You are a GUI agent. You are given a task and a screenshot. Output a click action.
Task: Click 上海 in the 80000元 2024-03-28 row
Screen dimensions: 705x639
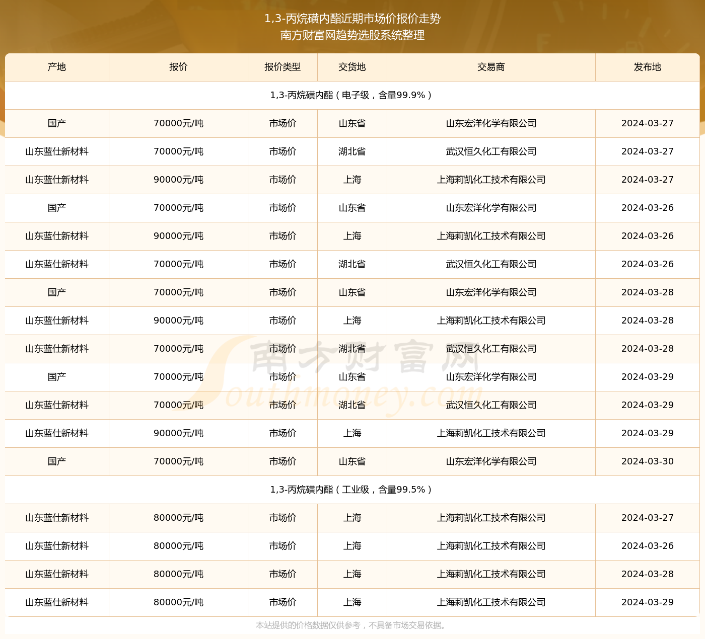352,574
